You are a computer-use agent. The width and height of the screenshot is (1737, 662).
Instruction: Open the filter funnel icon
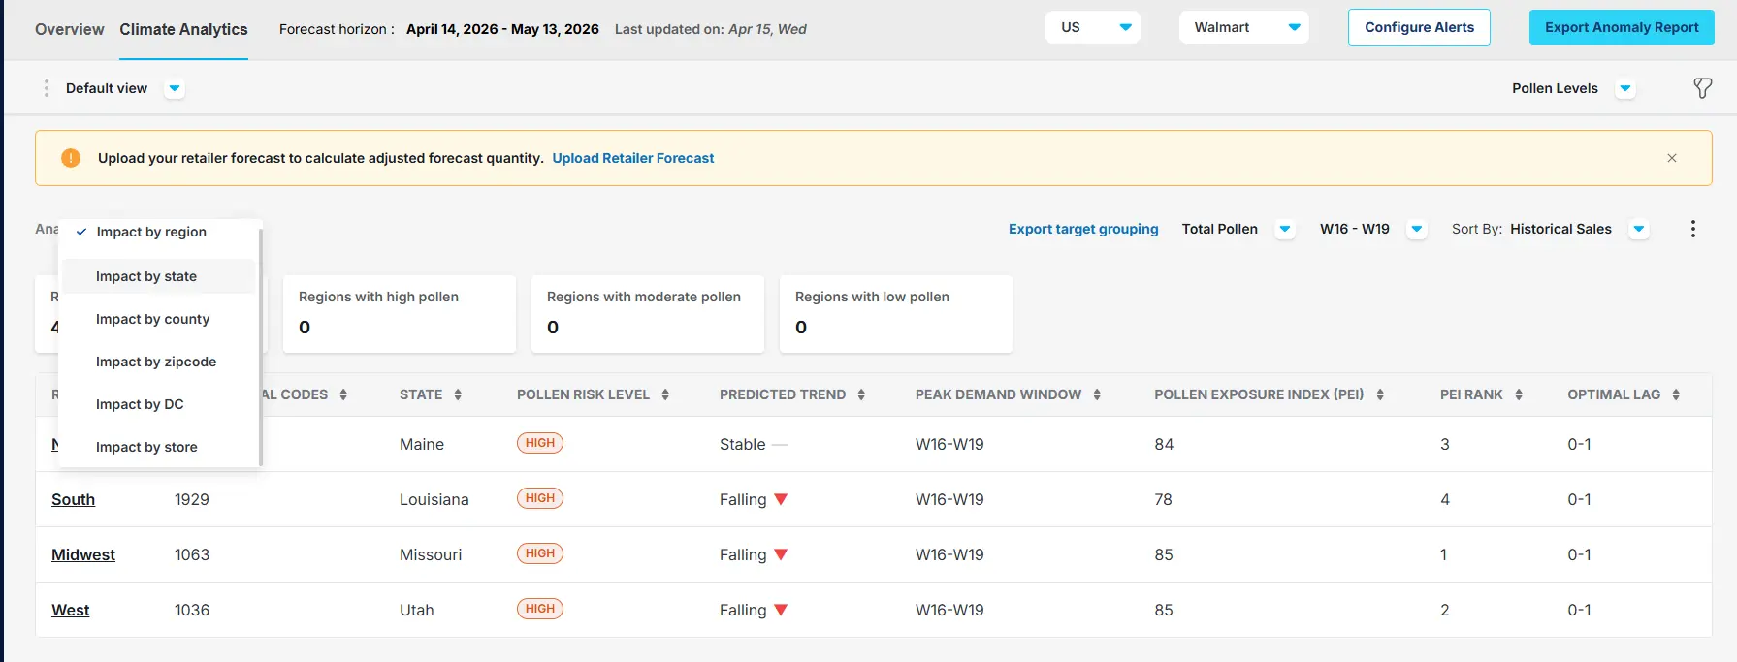[1702, 88]
